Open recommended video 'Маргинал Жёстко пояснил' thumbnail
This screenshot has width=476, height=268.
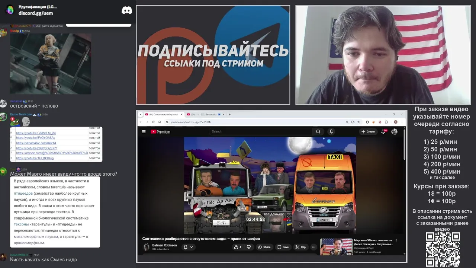point(336,247)
